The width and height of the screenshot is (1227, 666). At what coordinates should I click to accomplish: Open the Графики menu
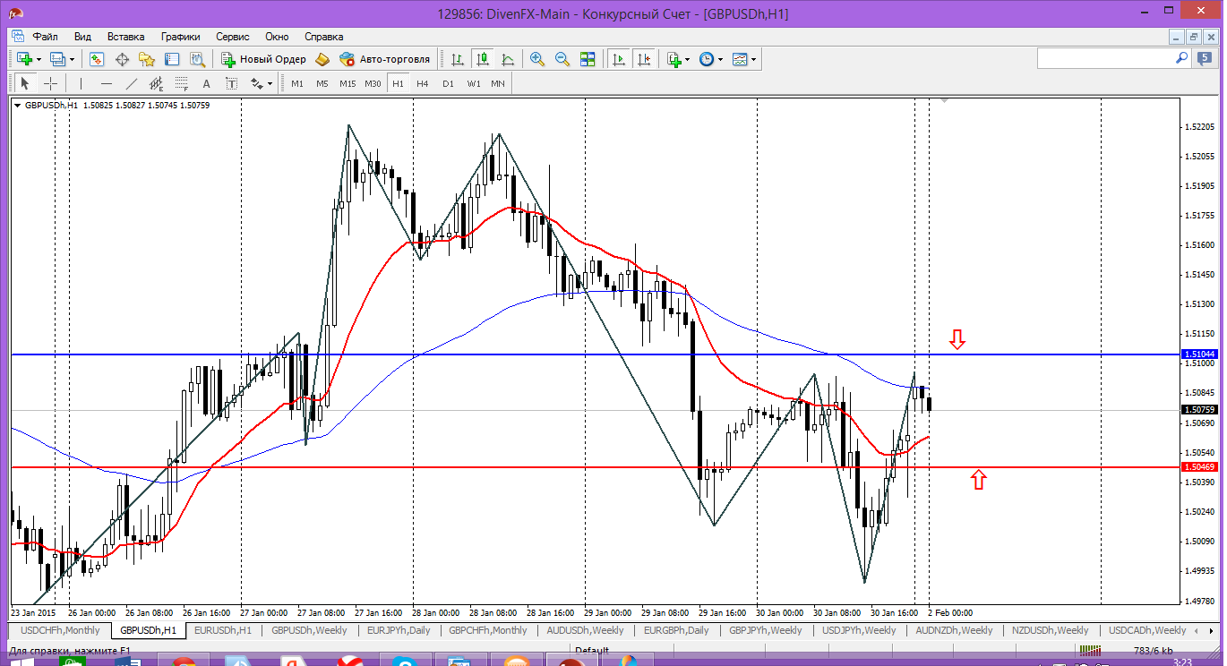click(181, 37)
